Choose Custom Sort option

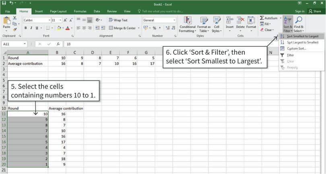[x=301, y=48]
